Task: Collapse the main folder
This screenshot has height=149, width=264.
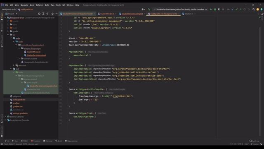Action: (x=11, y=38)
